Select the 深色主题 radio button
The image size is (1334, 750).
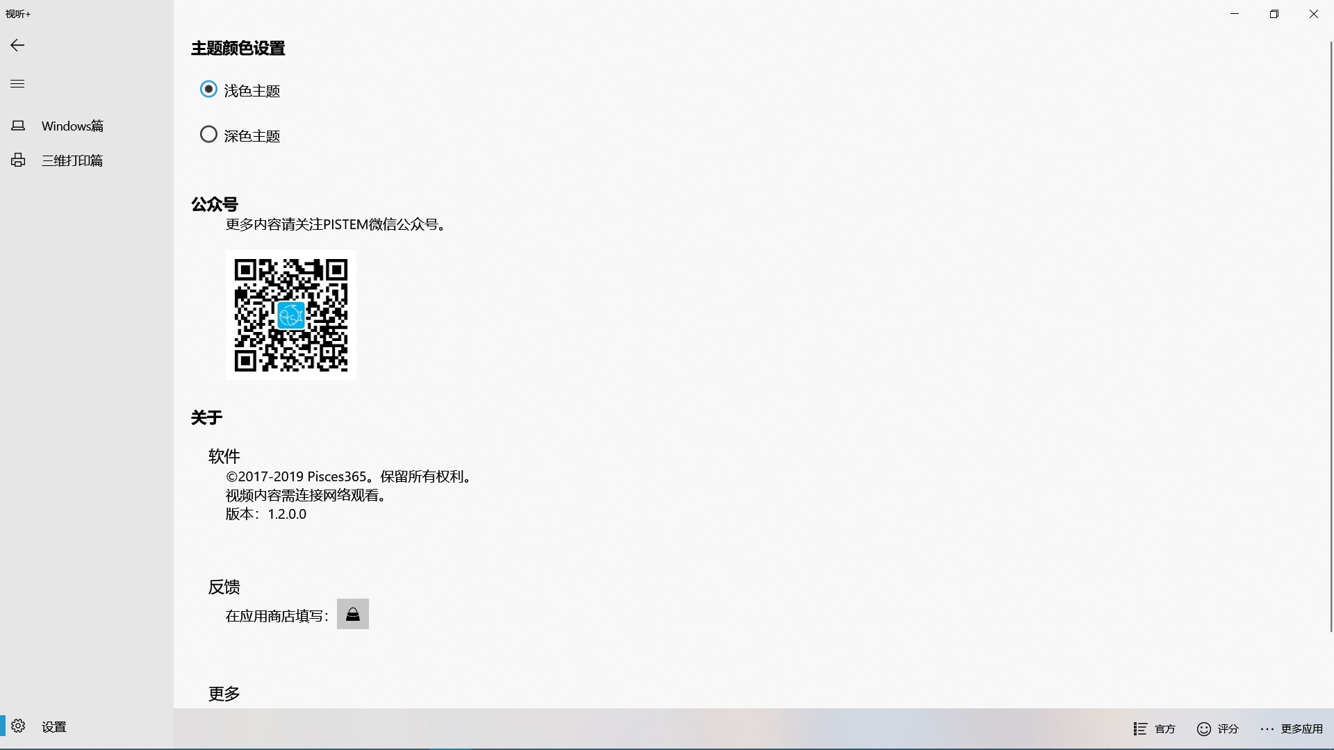pos(208,135)
